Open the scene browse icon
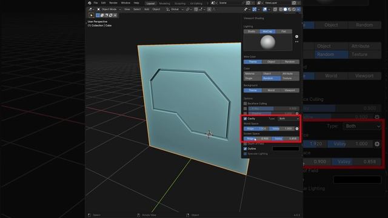Image resolution: width=388 pixels, height=218 pixels. [x=213, y=3]
